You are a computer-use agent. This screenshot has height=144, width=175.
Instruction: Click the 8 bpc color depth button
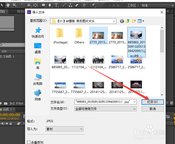point(20,103)
